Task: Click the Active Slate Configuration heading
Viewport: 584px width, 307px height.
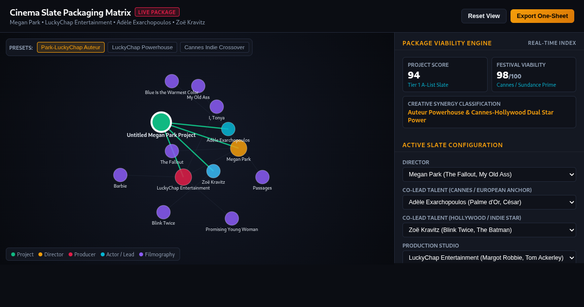Action: tap(453, 145)
